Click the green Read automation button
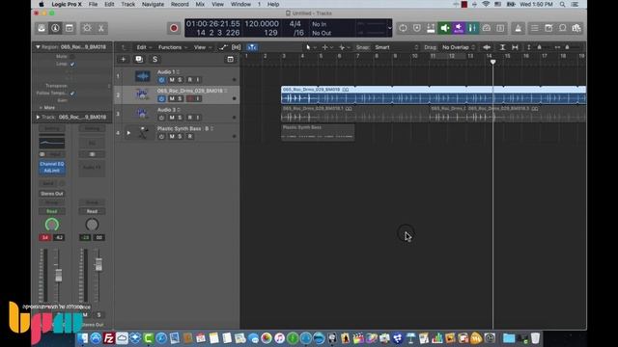 [51, 211]
